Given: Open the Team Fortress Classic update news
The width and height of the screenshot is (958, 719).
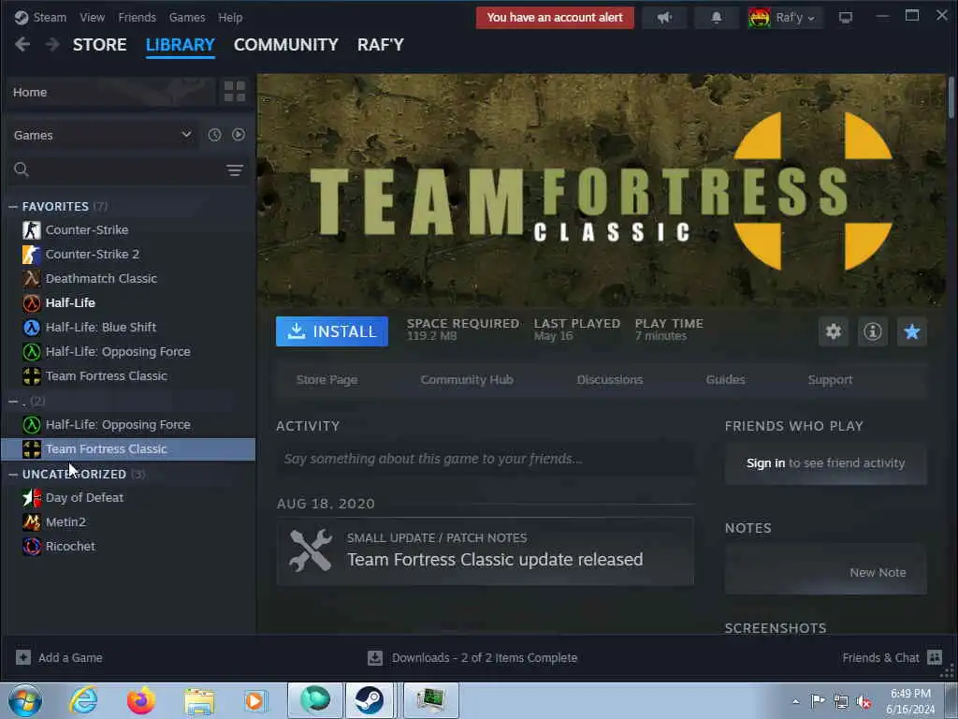Looking at the screenshot, I should click(486, 551).
